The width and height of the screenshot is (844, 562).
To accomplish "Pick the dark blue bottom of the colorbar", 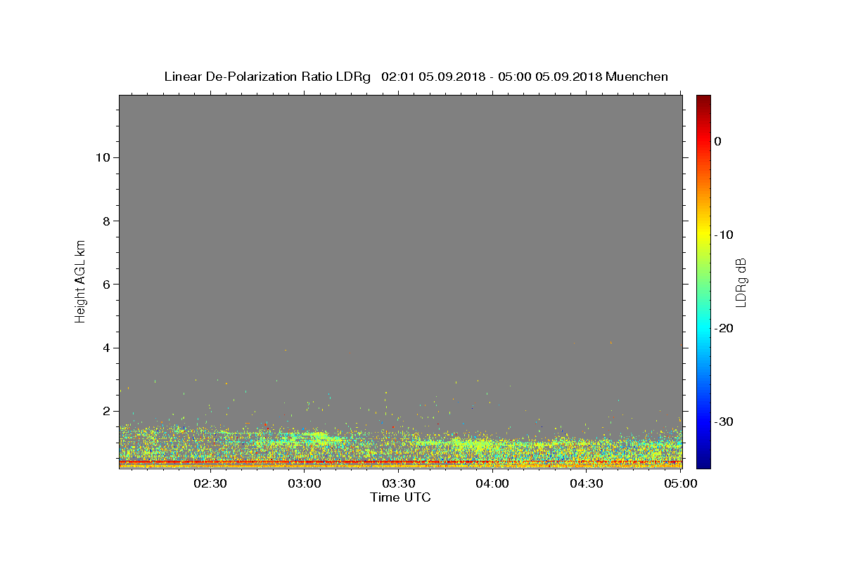I will [703, 462].
